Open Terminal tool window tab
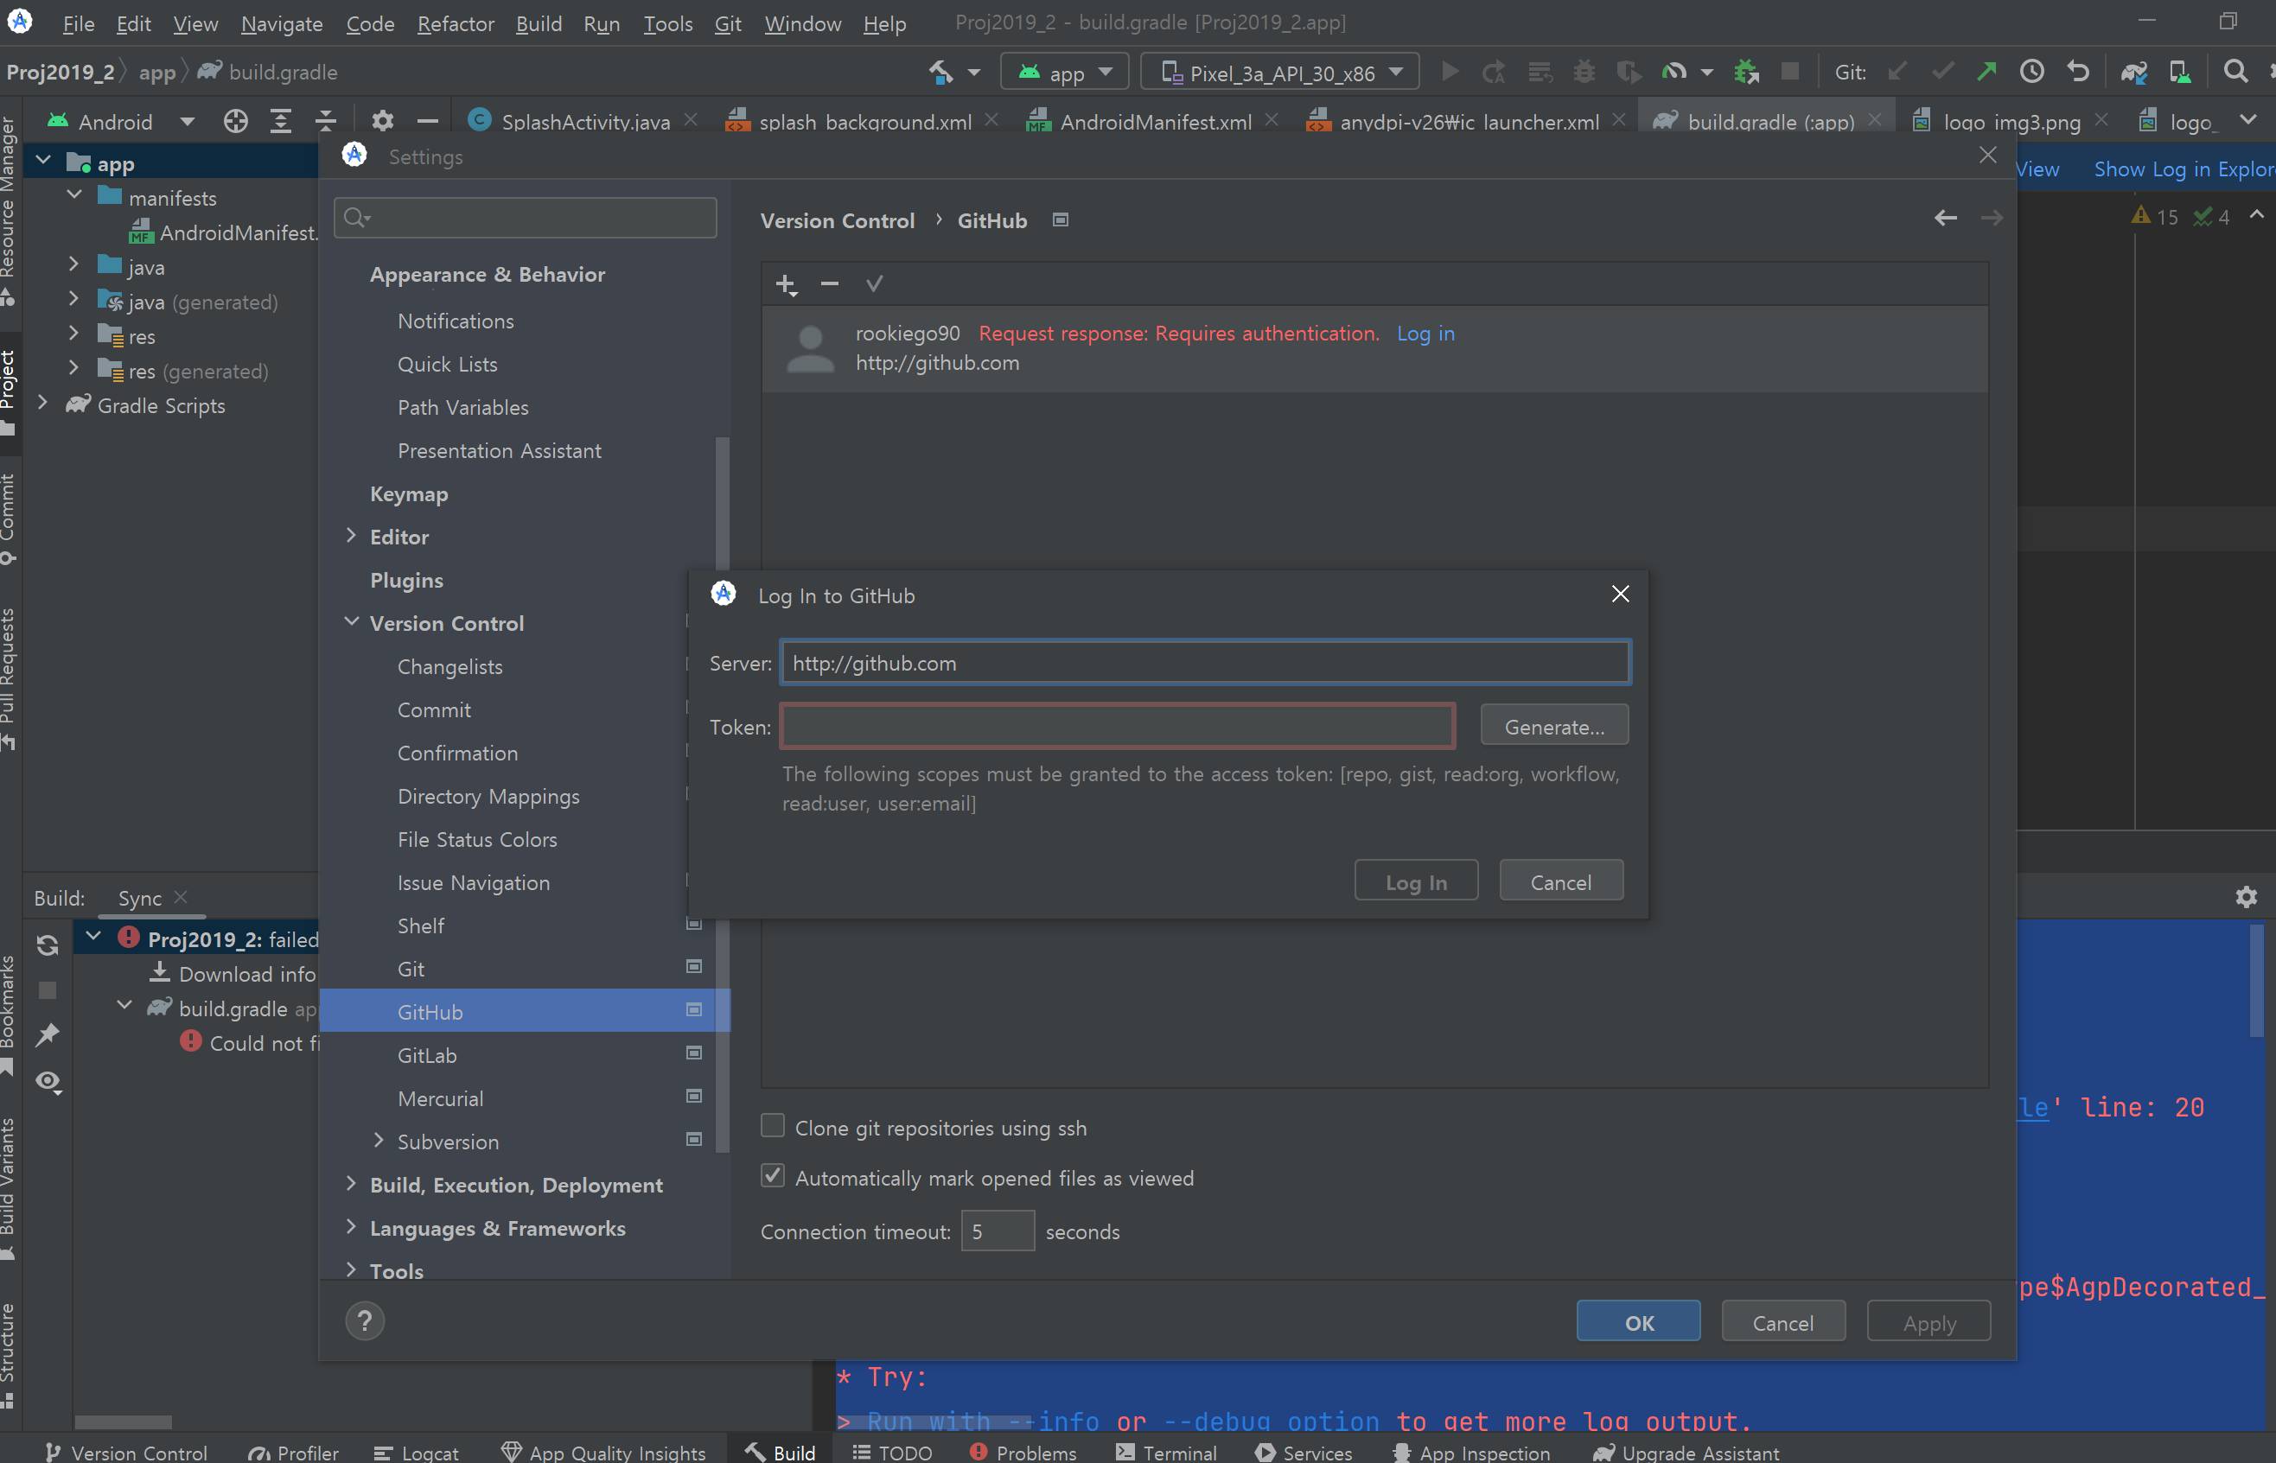 coord(1165,1453)
